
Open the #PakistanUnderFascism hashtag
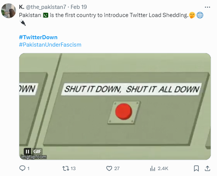click(50, 45)
